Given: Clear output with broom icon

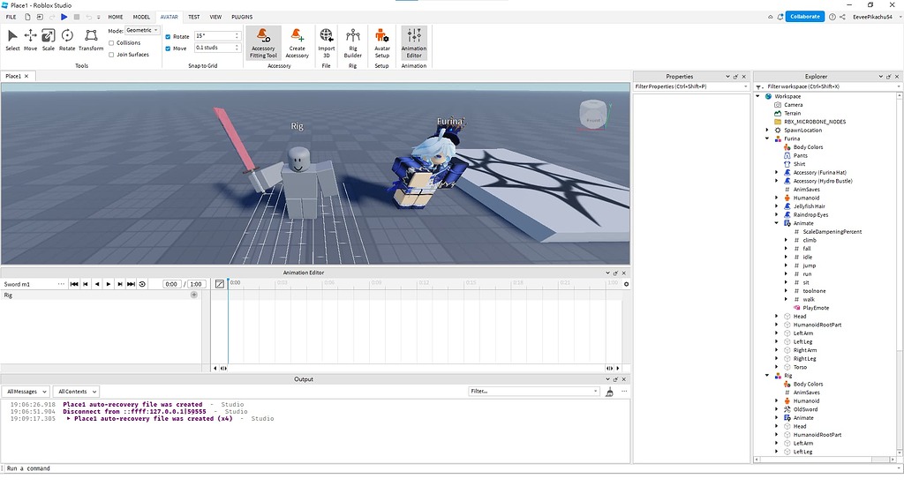Looking at the screenshot, I should click(x=609, y=392).
